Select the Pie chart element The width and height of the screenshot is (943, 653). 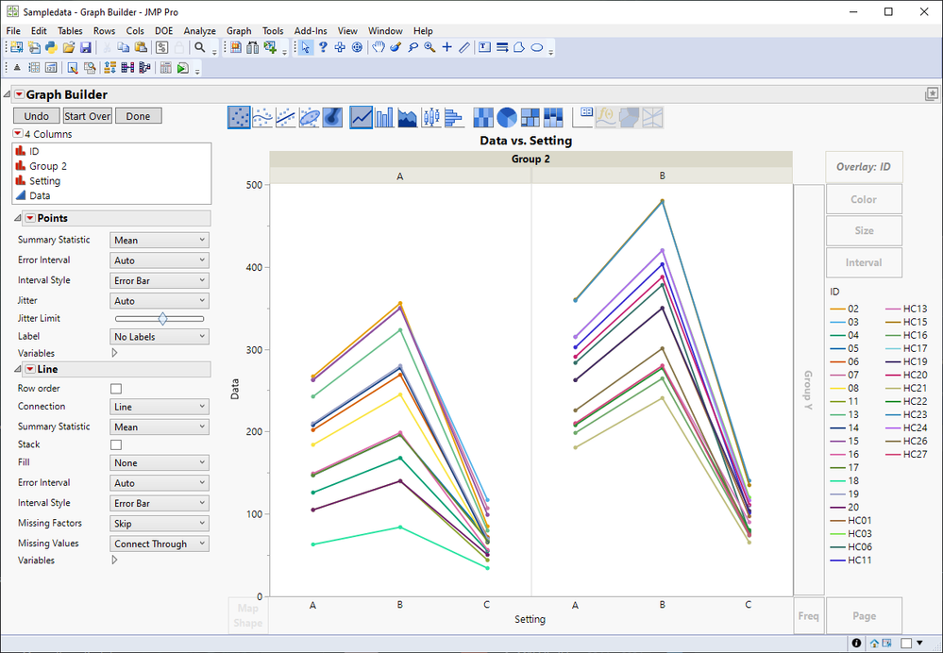pyautogui.click(x=505, y=117)
